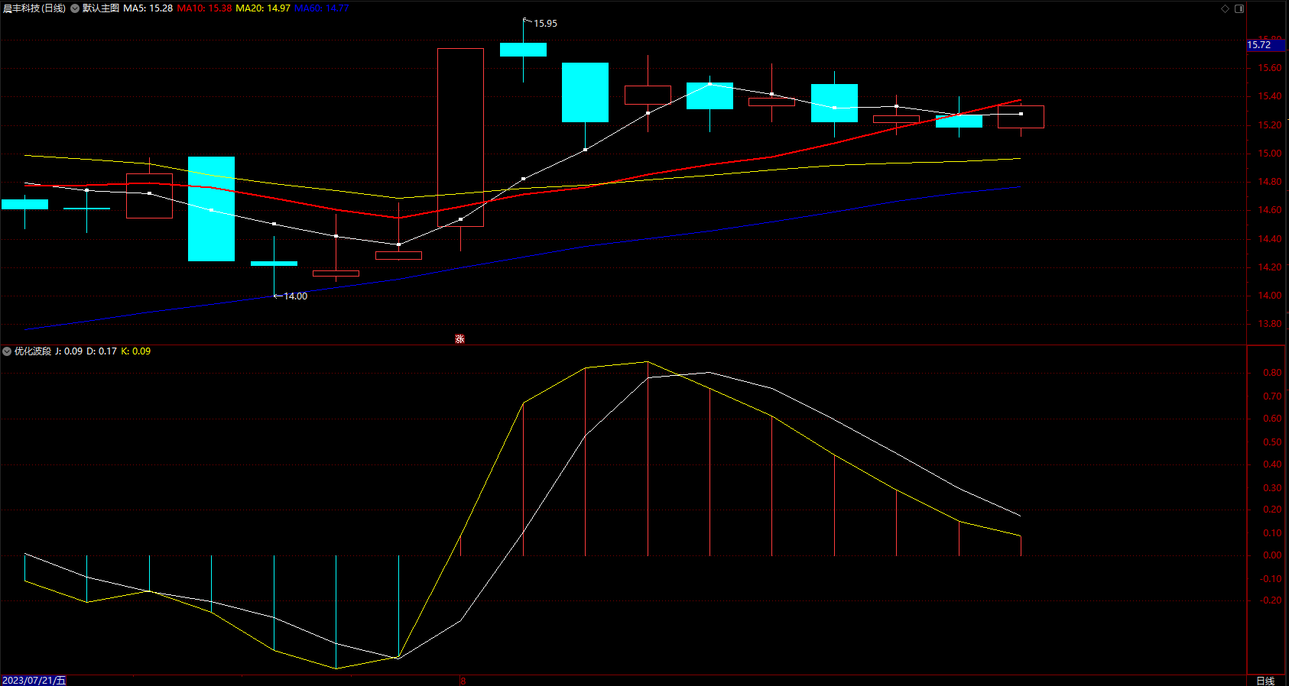Click the 15.60 price axis label
1289x686 pixels.
(1269, 68)
